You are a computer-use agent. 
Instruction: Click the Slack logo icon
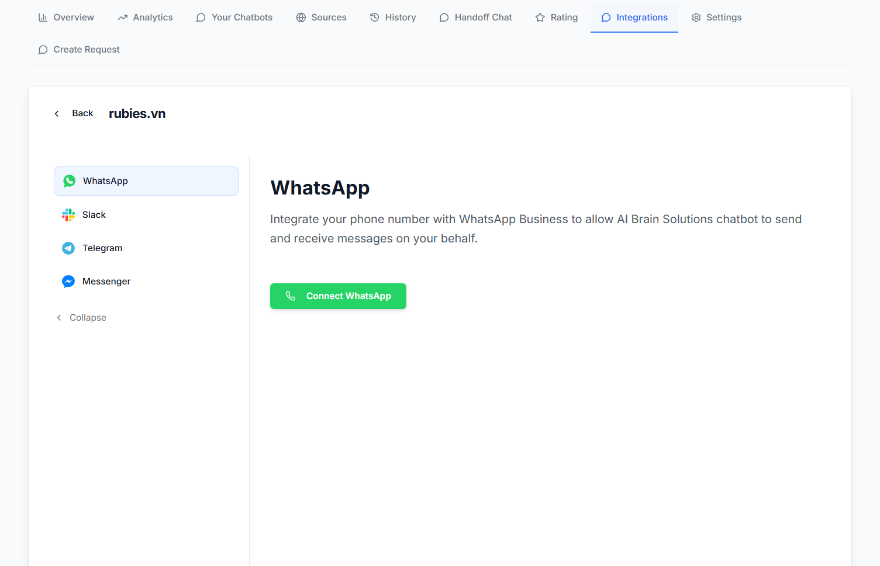click(68, 215)
